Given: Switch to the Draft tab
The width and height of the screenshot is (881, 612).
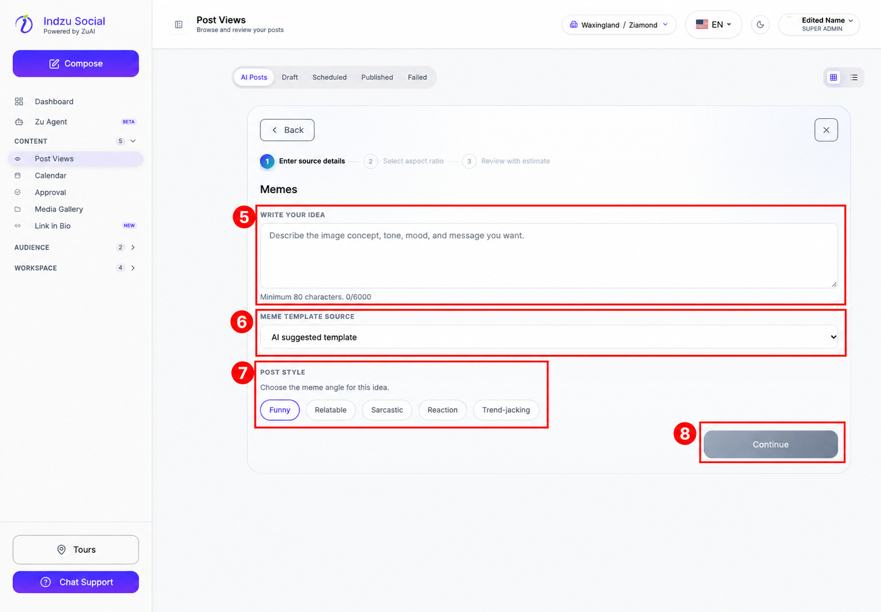Looking at the screenshot, I should coord(290,77).
